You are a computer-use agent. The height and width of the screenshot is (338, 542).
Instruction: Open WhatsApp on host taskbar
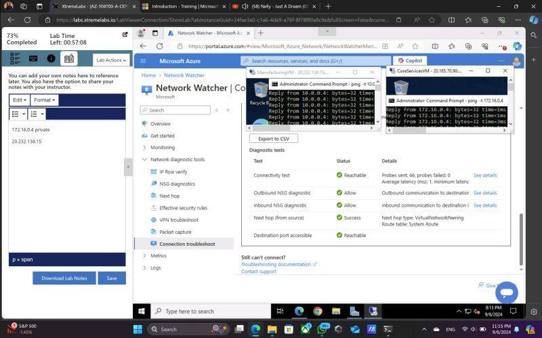(322, 329)
